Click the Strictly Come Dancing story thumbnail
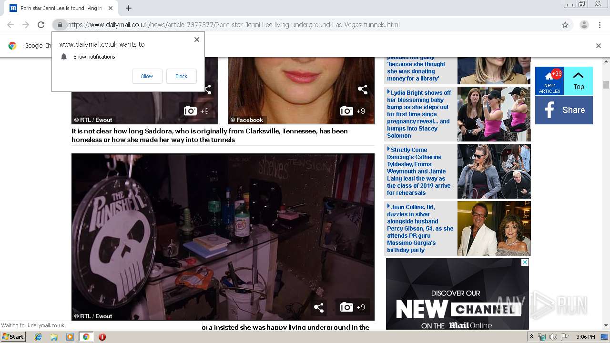The height and width of the screenshot is (343, 610). click(x=494, y=171)
